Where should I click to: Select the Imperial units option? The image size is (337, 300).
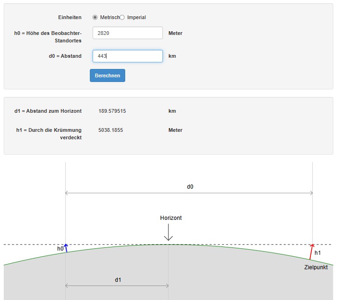click(122, 17)
